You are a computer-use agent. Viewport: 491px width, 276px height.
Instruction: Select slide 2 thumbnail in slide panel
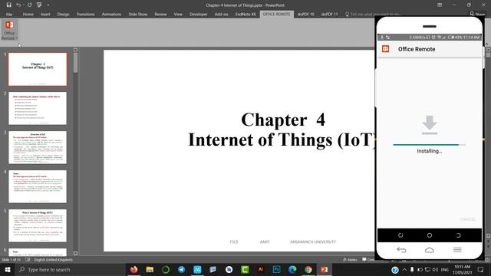coord(38,108)
